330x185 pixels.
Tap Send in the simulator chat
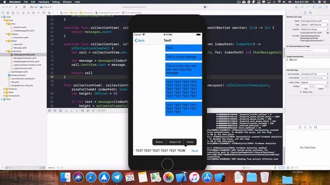[x=195, y=151]
